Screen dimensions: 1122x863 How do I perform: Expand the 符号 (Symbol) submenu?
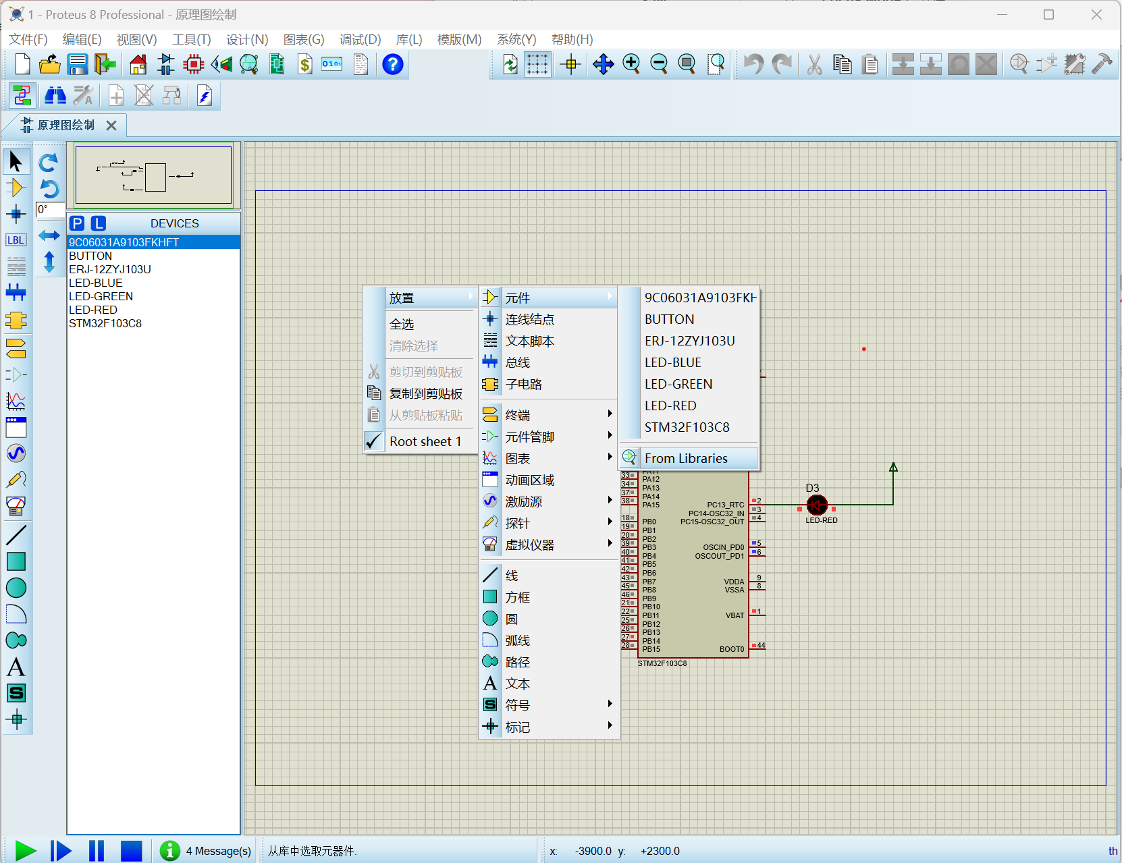(x=548, y=705)
